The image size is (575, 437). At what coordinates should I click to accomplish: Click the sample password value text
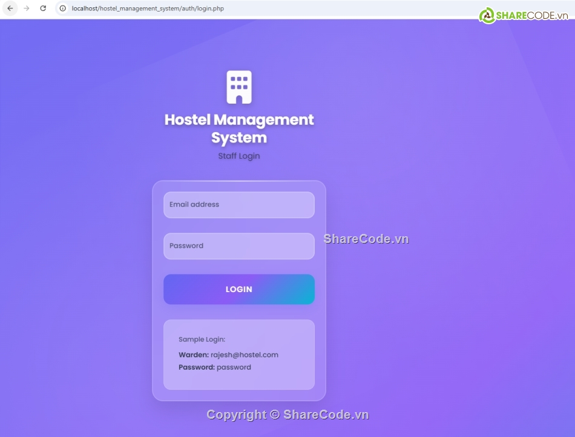pyautogui.click(x=234, y=367)
